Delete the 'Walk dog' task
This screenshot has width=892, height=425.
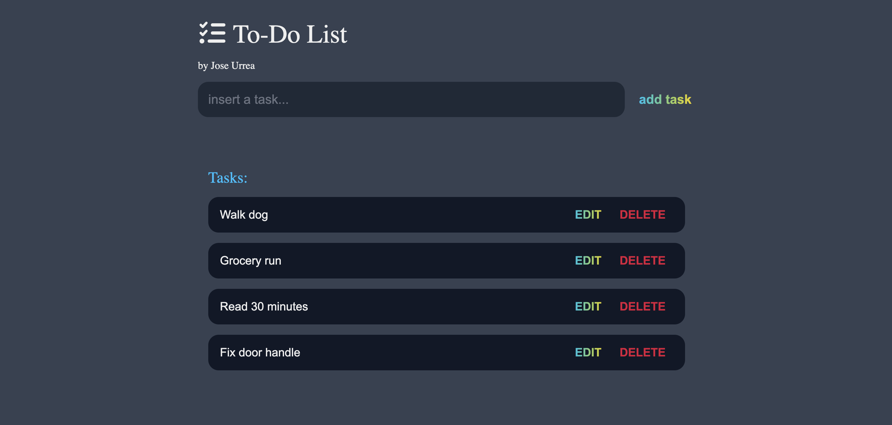[642, 215]
